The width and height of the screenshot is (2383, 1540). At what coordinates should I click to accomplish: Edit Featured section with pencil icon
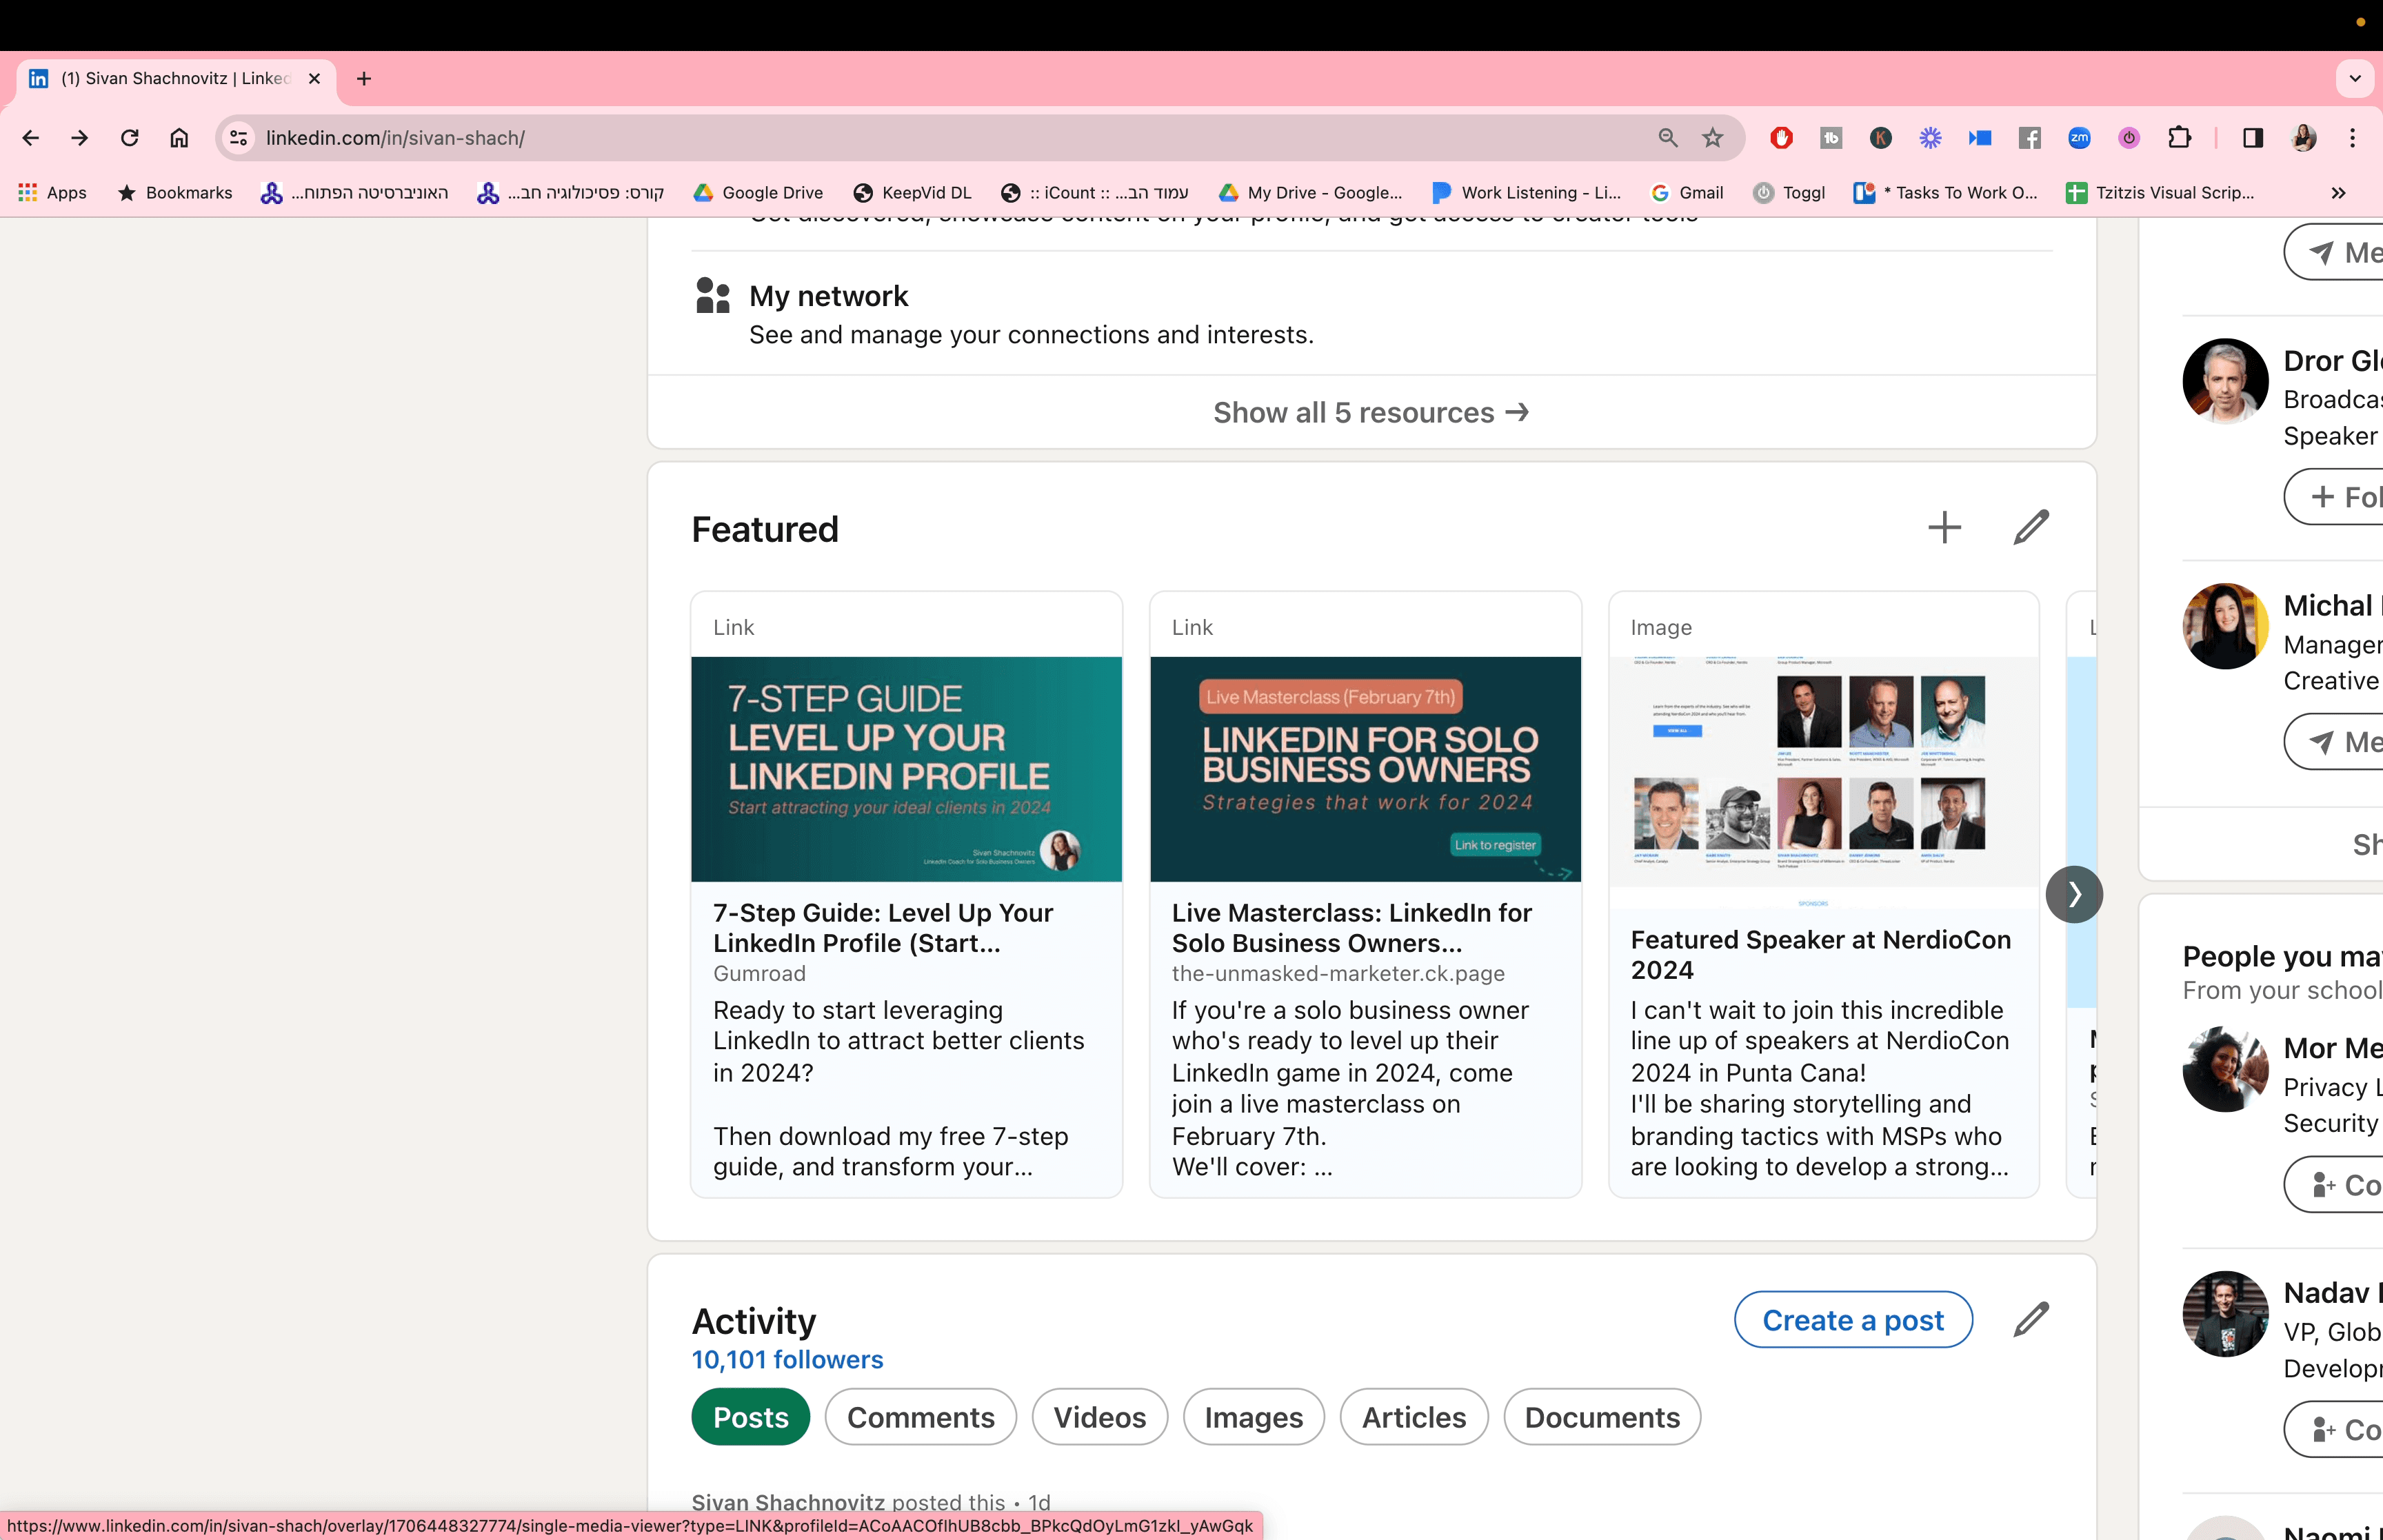pyautogui.click(x=2031, y=528)
